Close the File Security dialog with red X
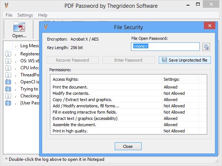This screenshot has width=222, height=166. point(209,25)
